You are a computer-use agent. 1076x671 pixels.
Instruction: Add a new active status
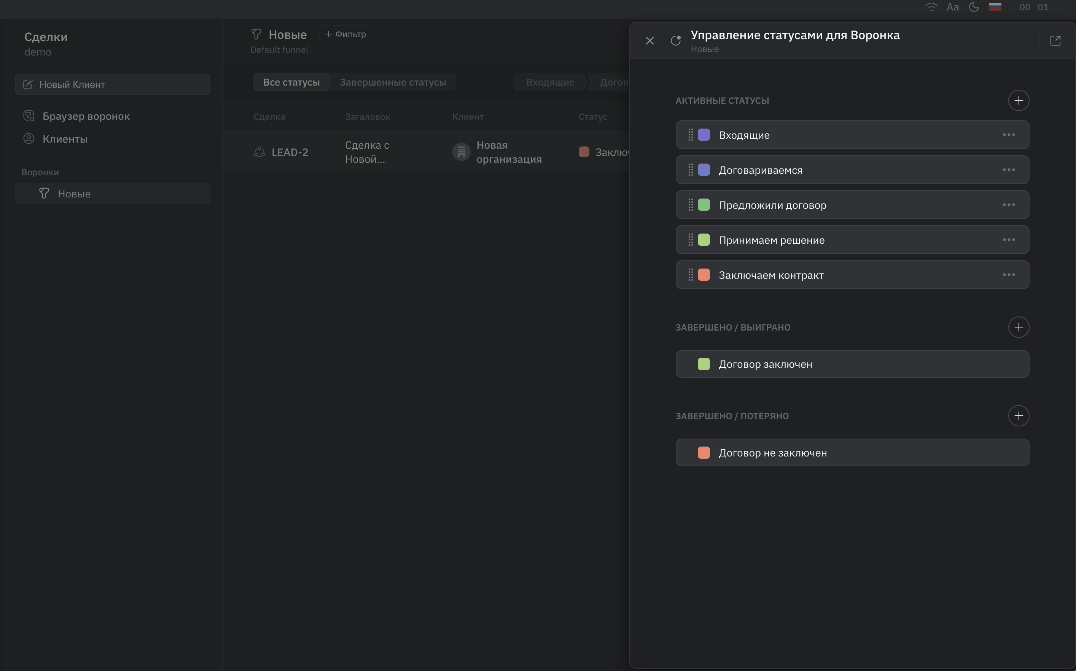coord(1018,100)
